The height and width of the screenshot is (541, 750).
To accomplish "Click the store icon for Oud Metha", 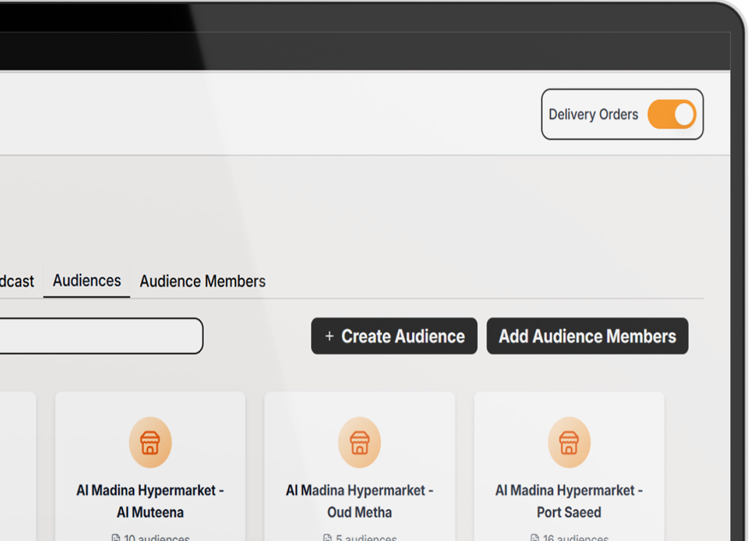I will [x=359, y=442].
